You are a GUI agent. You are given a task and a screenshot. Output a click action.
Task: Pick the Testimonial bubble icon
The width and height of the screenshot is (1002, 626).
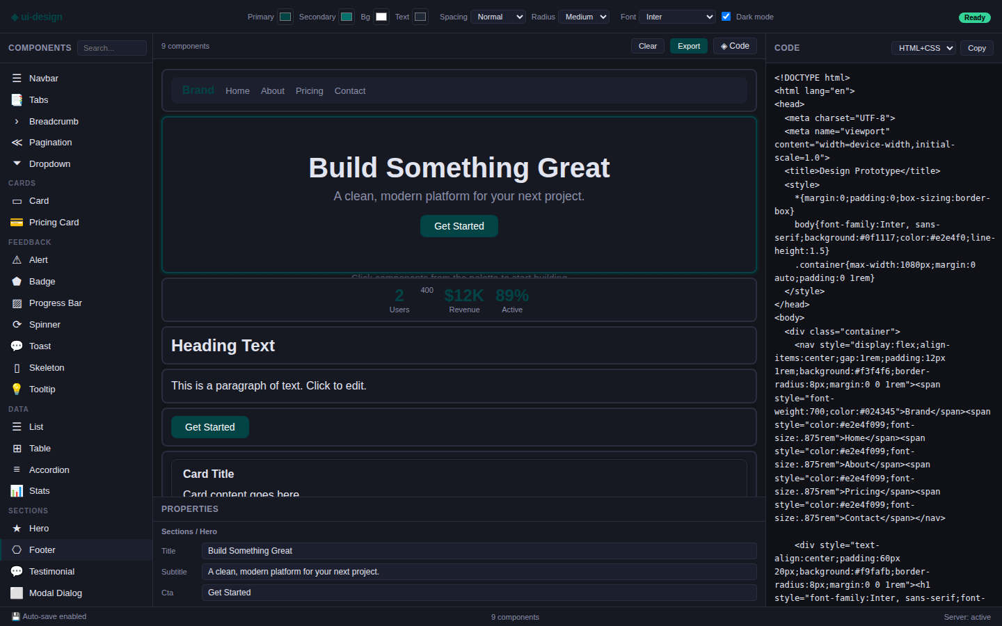(17, 572)
